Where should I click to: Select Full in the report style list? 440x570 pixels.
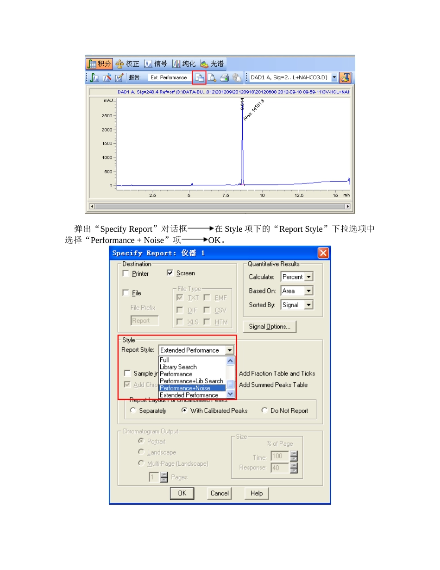pyautogui.click(x=192, y=360)
